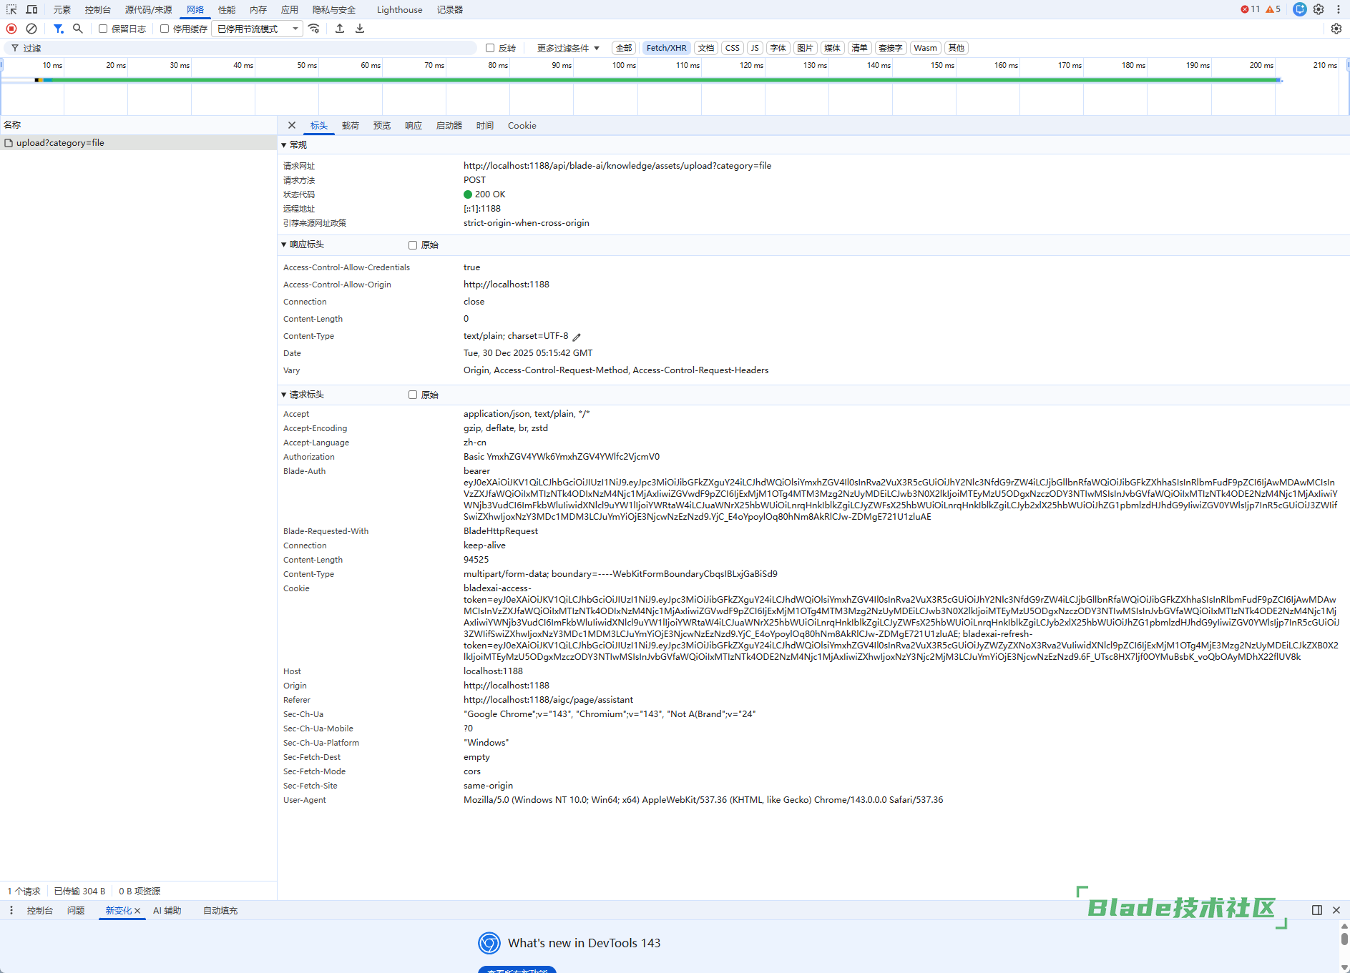The width and height of the screenshot is (1350, 973).
Task: Click the network filter funnel icon
Action: 58,29
